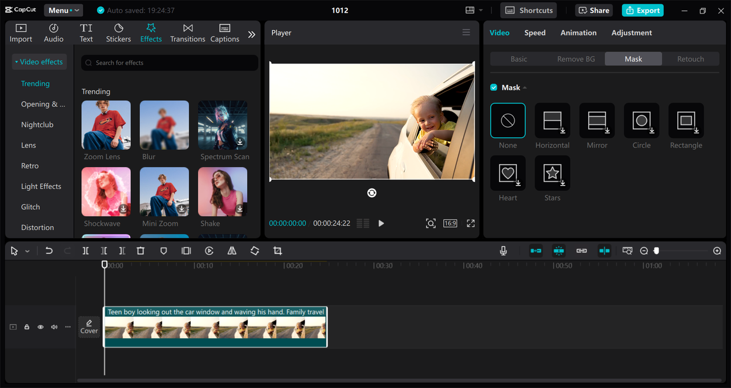The width and height of the screenshot is (731, 388).
Task: Uncheck the Mask checkbox
Action: click(494, 87)
